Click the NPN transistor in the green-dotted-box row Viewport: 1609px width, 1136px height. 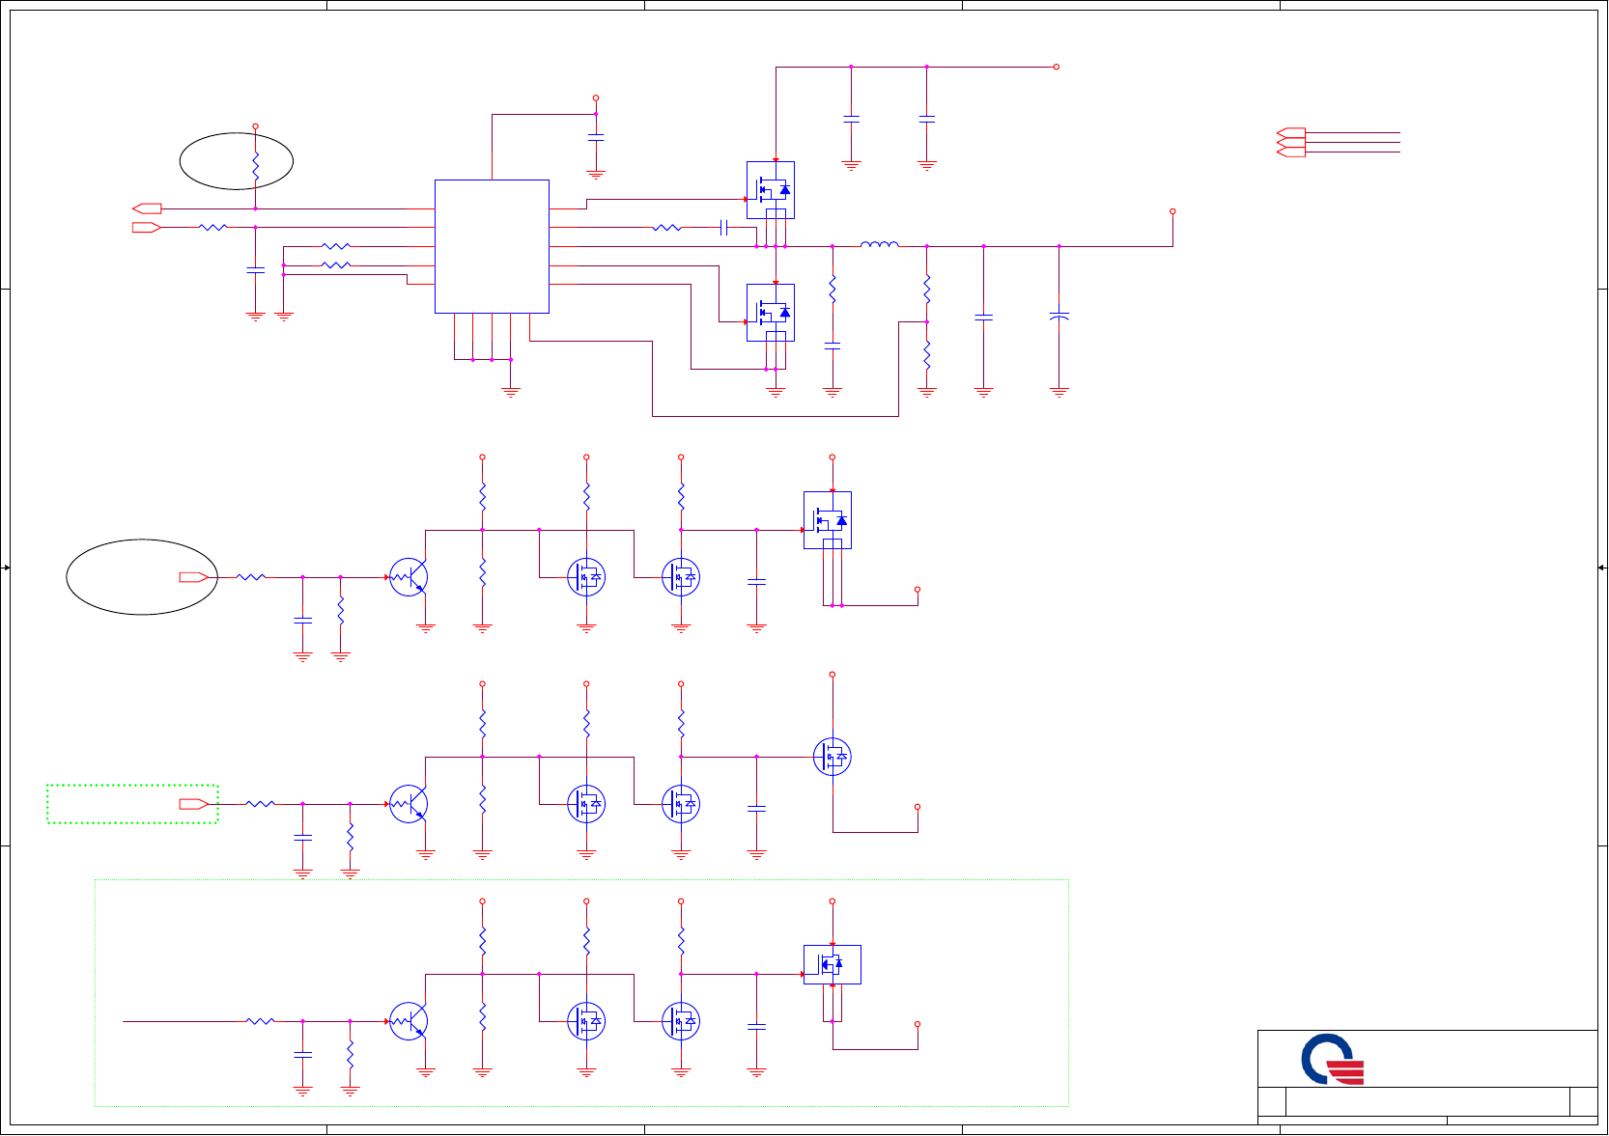(409, 804)
